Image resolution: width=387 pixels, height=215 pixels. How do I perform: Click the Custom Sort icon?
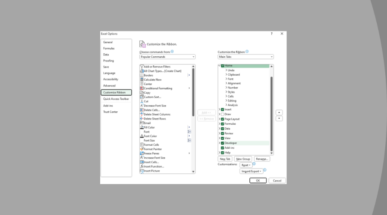(x=141, y=97)
